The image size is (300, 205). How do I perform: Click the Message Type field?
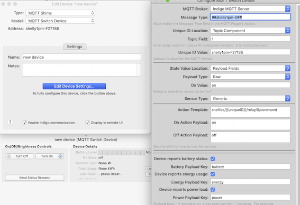[x=250, y=17]
